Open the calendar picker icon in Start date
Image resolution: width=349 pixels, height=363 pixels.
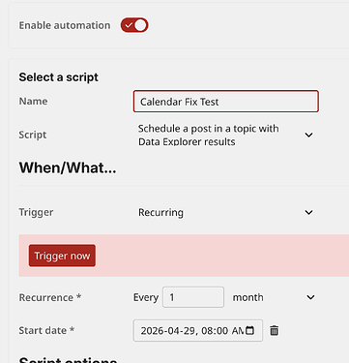click(249, 330)
